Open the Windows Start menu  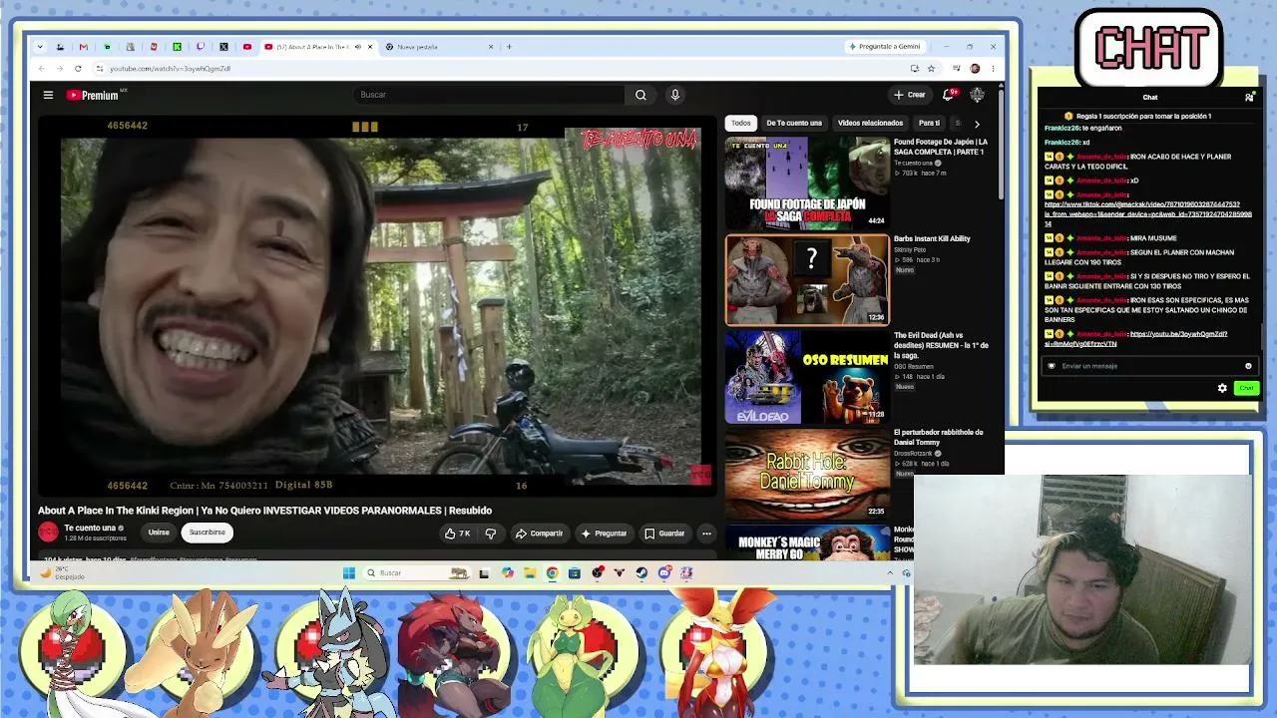[348, 572]
